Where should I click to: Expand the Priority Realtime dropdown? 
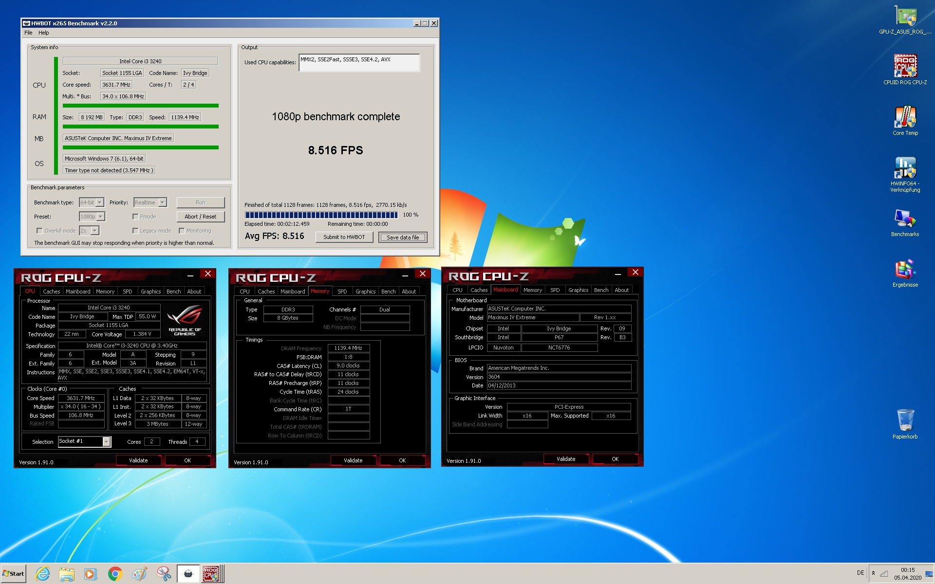163,202
